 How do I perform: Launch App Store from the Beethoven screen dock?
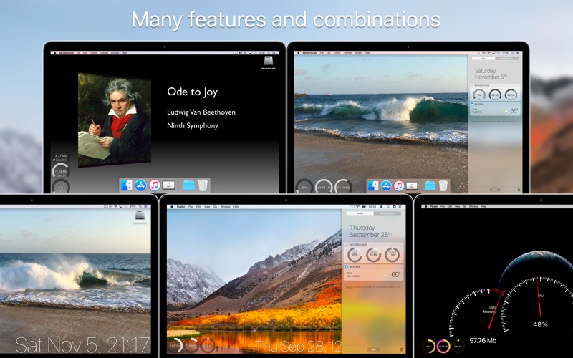[140, 185]
